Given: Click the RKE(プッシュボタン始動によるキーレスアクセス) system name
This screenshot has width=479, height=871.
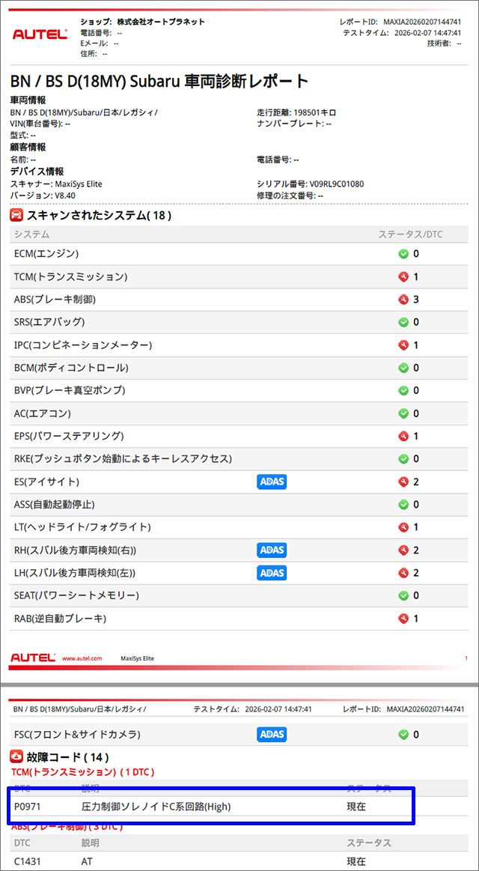Looking at the screenshot, I should click(x=123, y=459).
